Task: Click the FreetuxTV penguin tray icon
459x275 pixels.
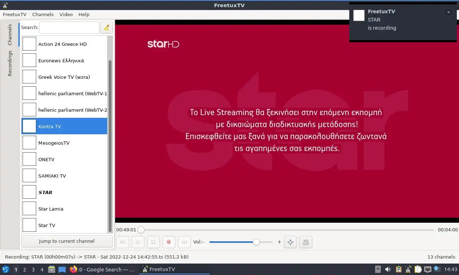Action: 408,269
